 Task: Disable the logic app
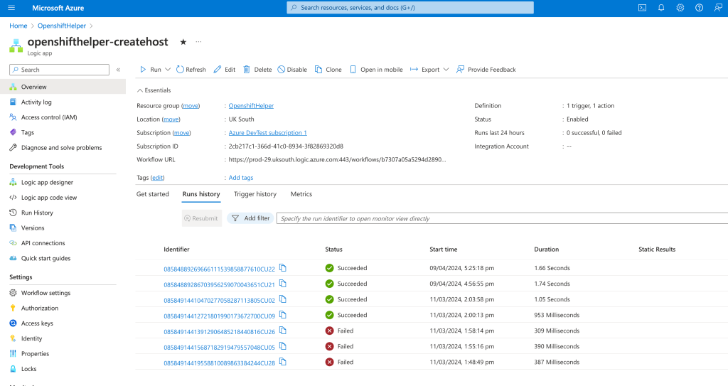point(292,70)
